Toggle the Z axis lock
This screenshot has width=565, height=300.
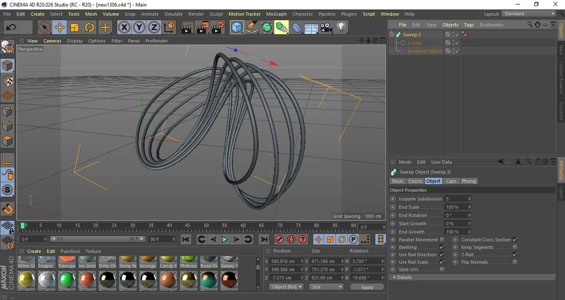[x=154, y=28]
